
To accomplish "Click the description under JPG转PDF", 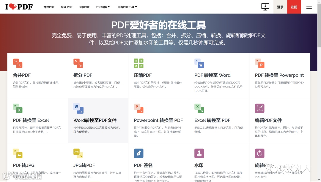I will (97, 175).
